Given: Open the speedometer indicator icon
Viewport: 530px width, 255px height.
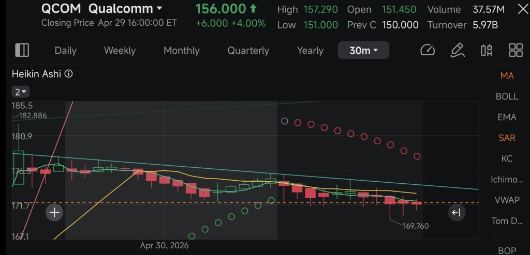Looking at the screenshot, I should click(x=427, y=51).
